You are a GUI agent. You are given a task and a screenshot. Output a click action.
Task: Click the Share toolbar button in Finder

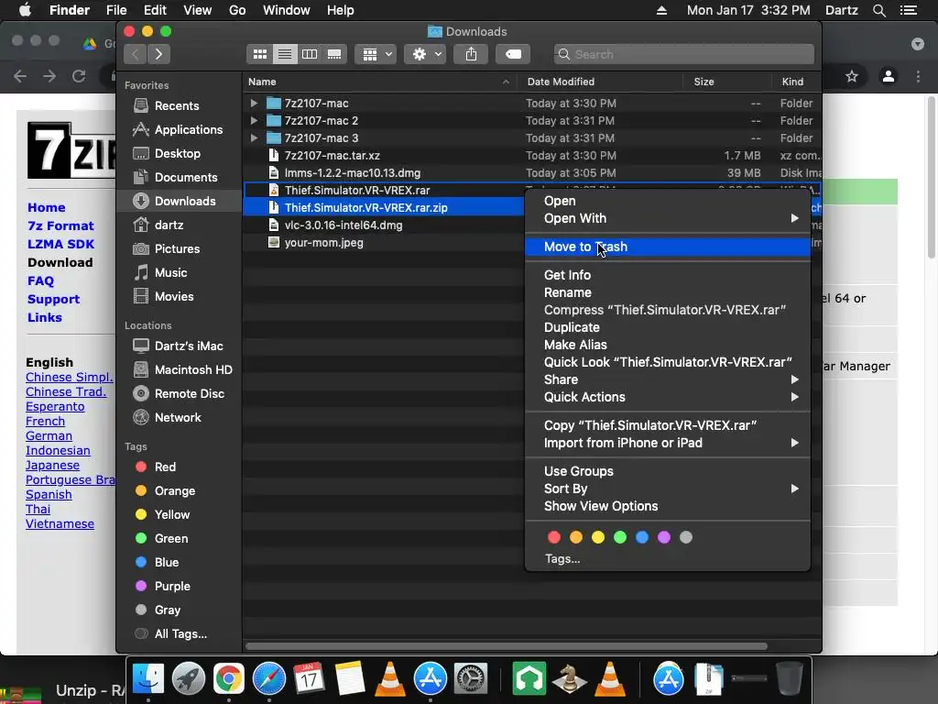pyautogui.click(x=472, y=54)
